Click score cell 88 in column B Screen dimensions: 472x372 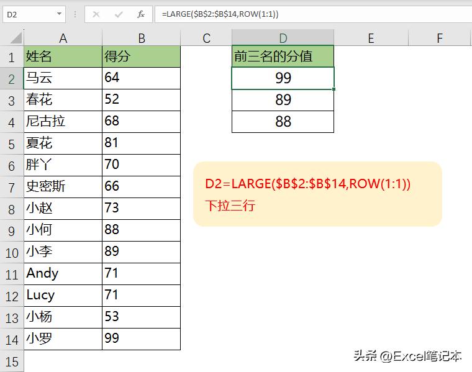[x=141, y=230]
